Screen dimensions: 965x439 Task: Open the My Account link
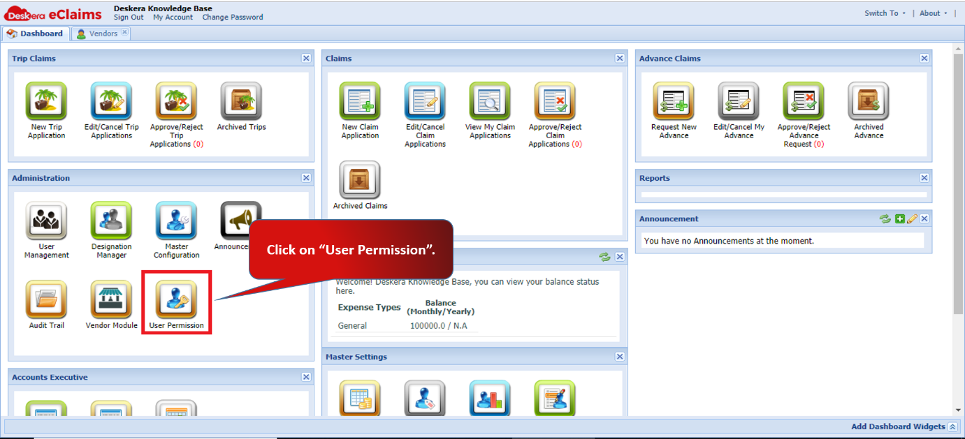173,17
